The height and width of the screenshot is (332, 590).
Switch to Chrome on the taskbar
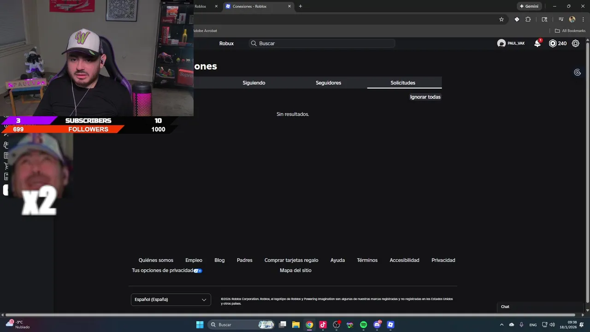309,325
